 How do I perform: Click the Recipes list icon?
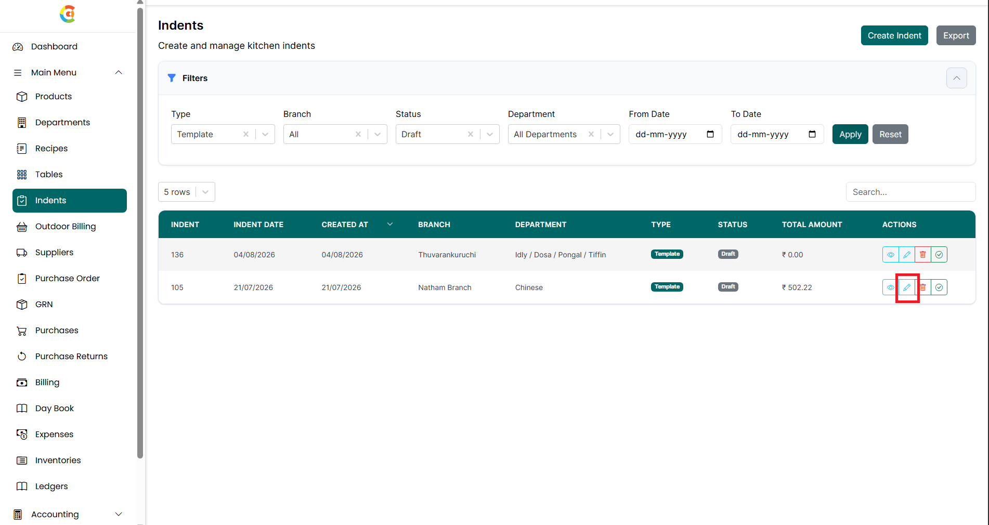point(22,149)
